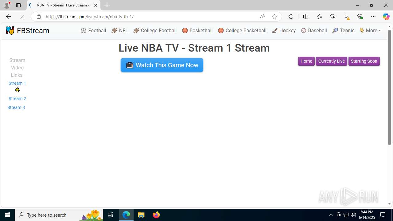The width and height of the screenshot is (393, 221).
Task: Open notification center icon
Action: click(x=383, y=215)
